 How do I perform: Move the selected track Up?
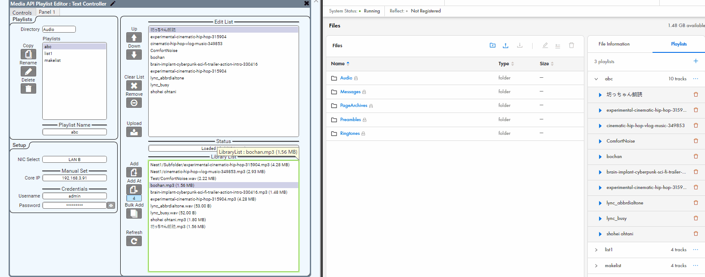134,38
